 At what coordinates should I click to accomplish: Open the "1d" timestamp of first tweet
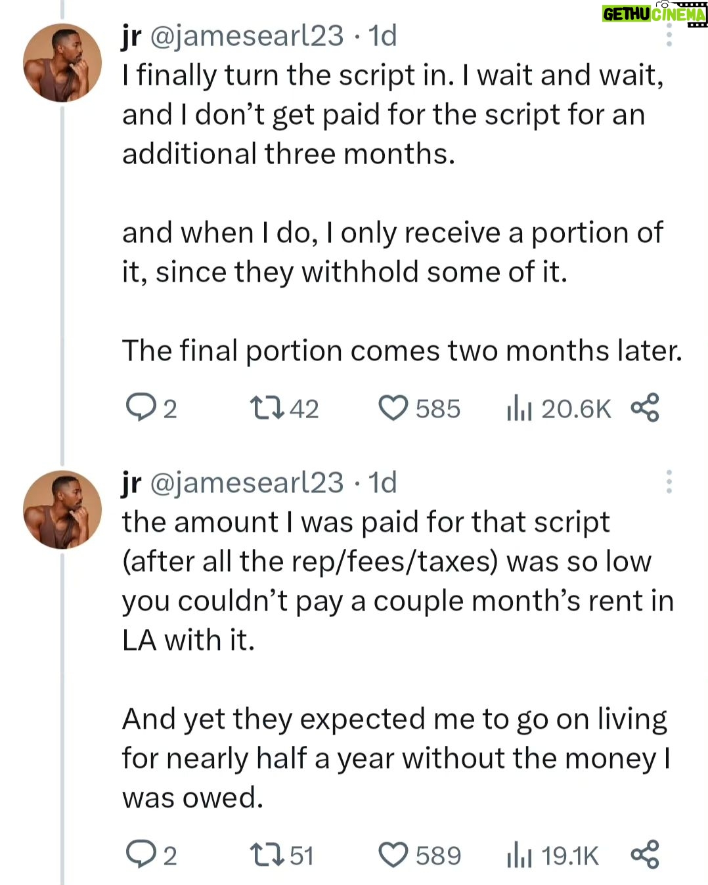tap(383, 35)
